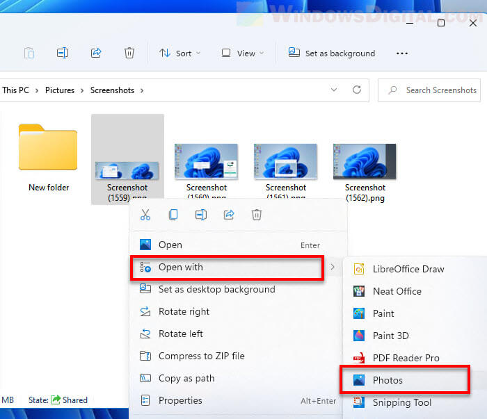The width and height of the screenshot is (487, 419).
Task: Click Screenshots in the breadcrumb path
Action: [x=112, y=90]
